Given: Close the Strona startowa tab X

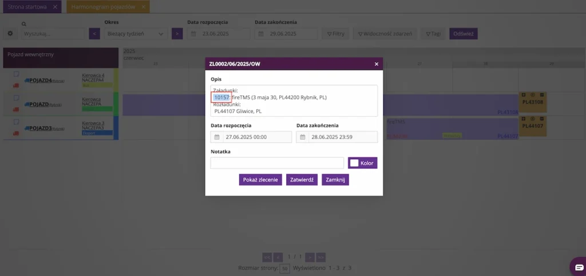Looking at the screenshot, I should [55, 7].
